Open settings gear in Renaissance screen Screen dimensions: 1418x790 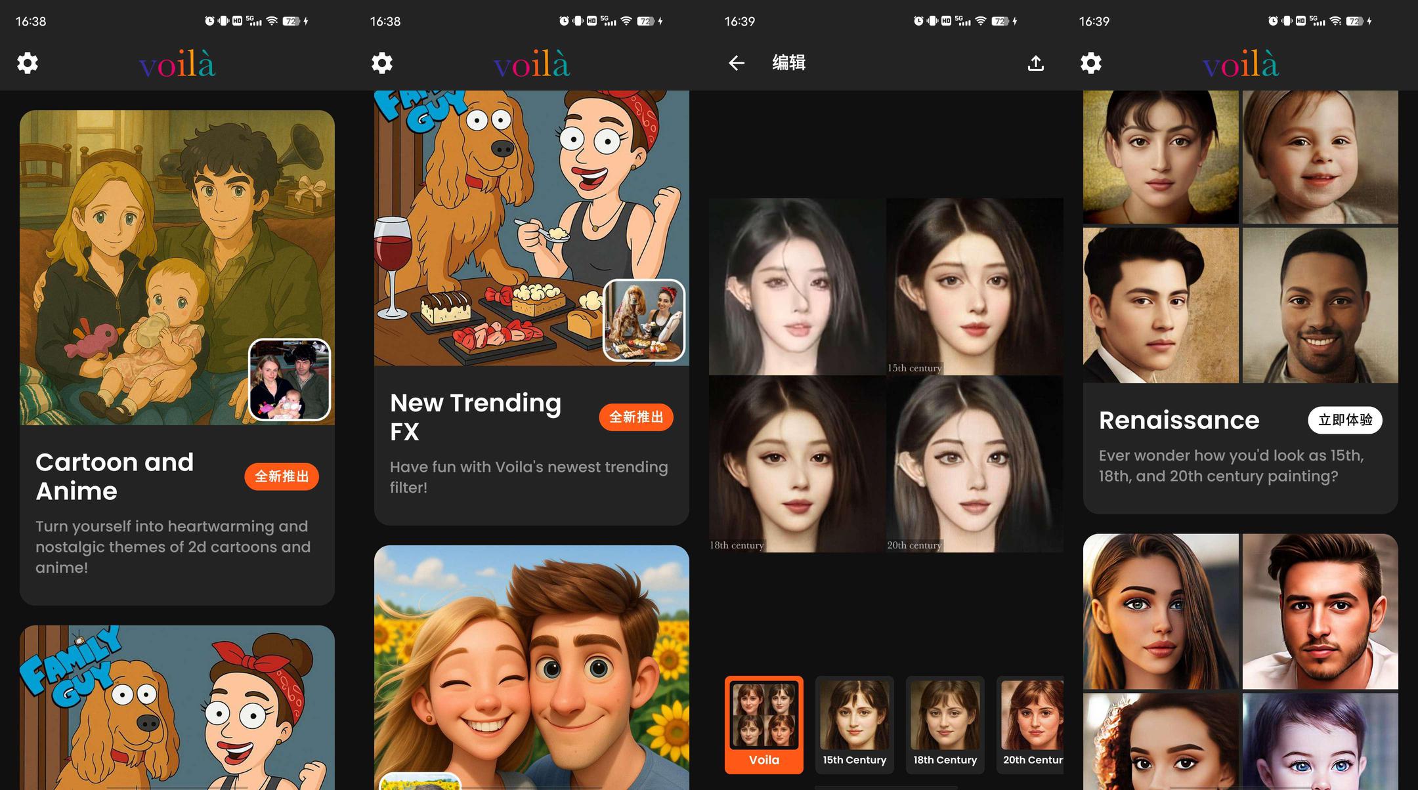1091,63
